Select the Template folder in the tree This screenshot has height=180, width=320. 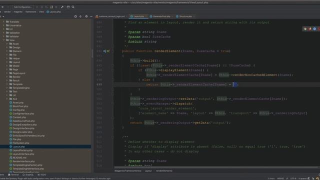click(x=16, y=84)
